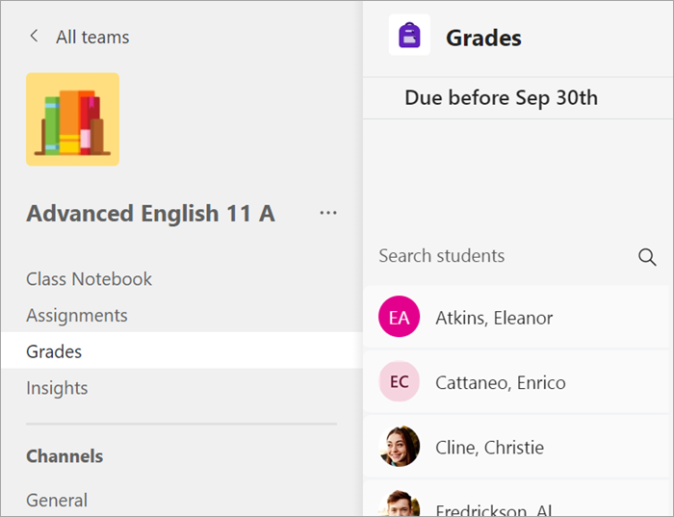Focus the Search students field
This screenshot has height=517, width=674.
(x=501, y=256)
